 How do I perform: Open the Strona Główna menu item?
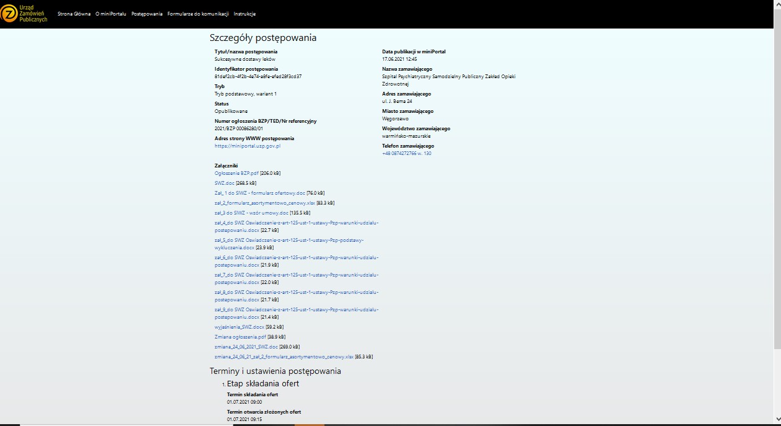74,14
